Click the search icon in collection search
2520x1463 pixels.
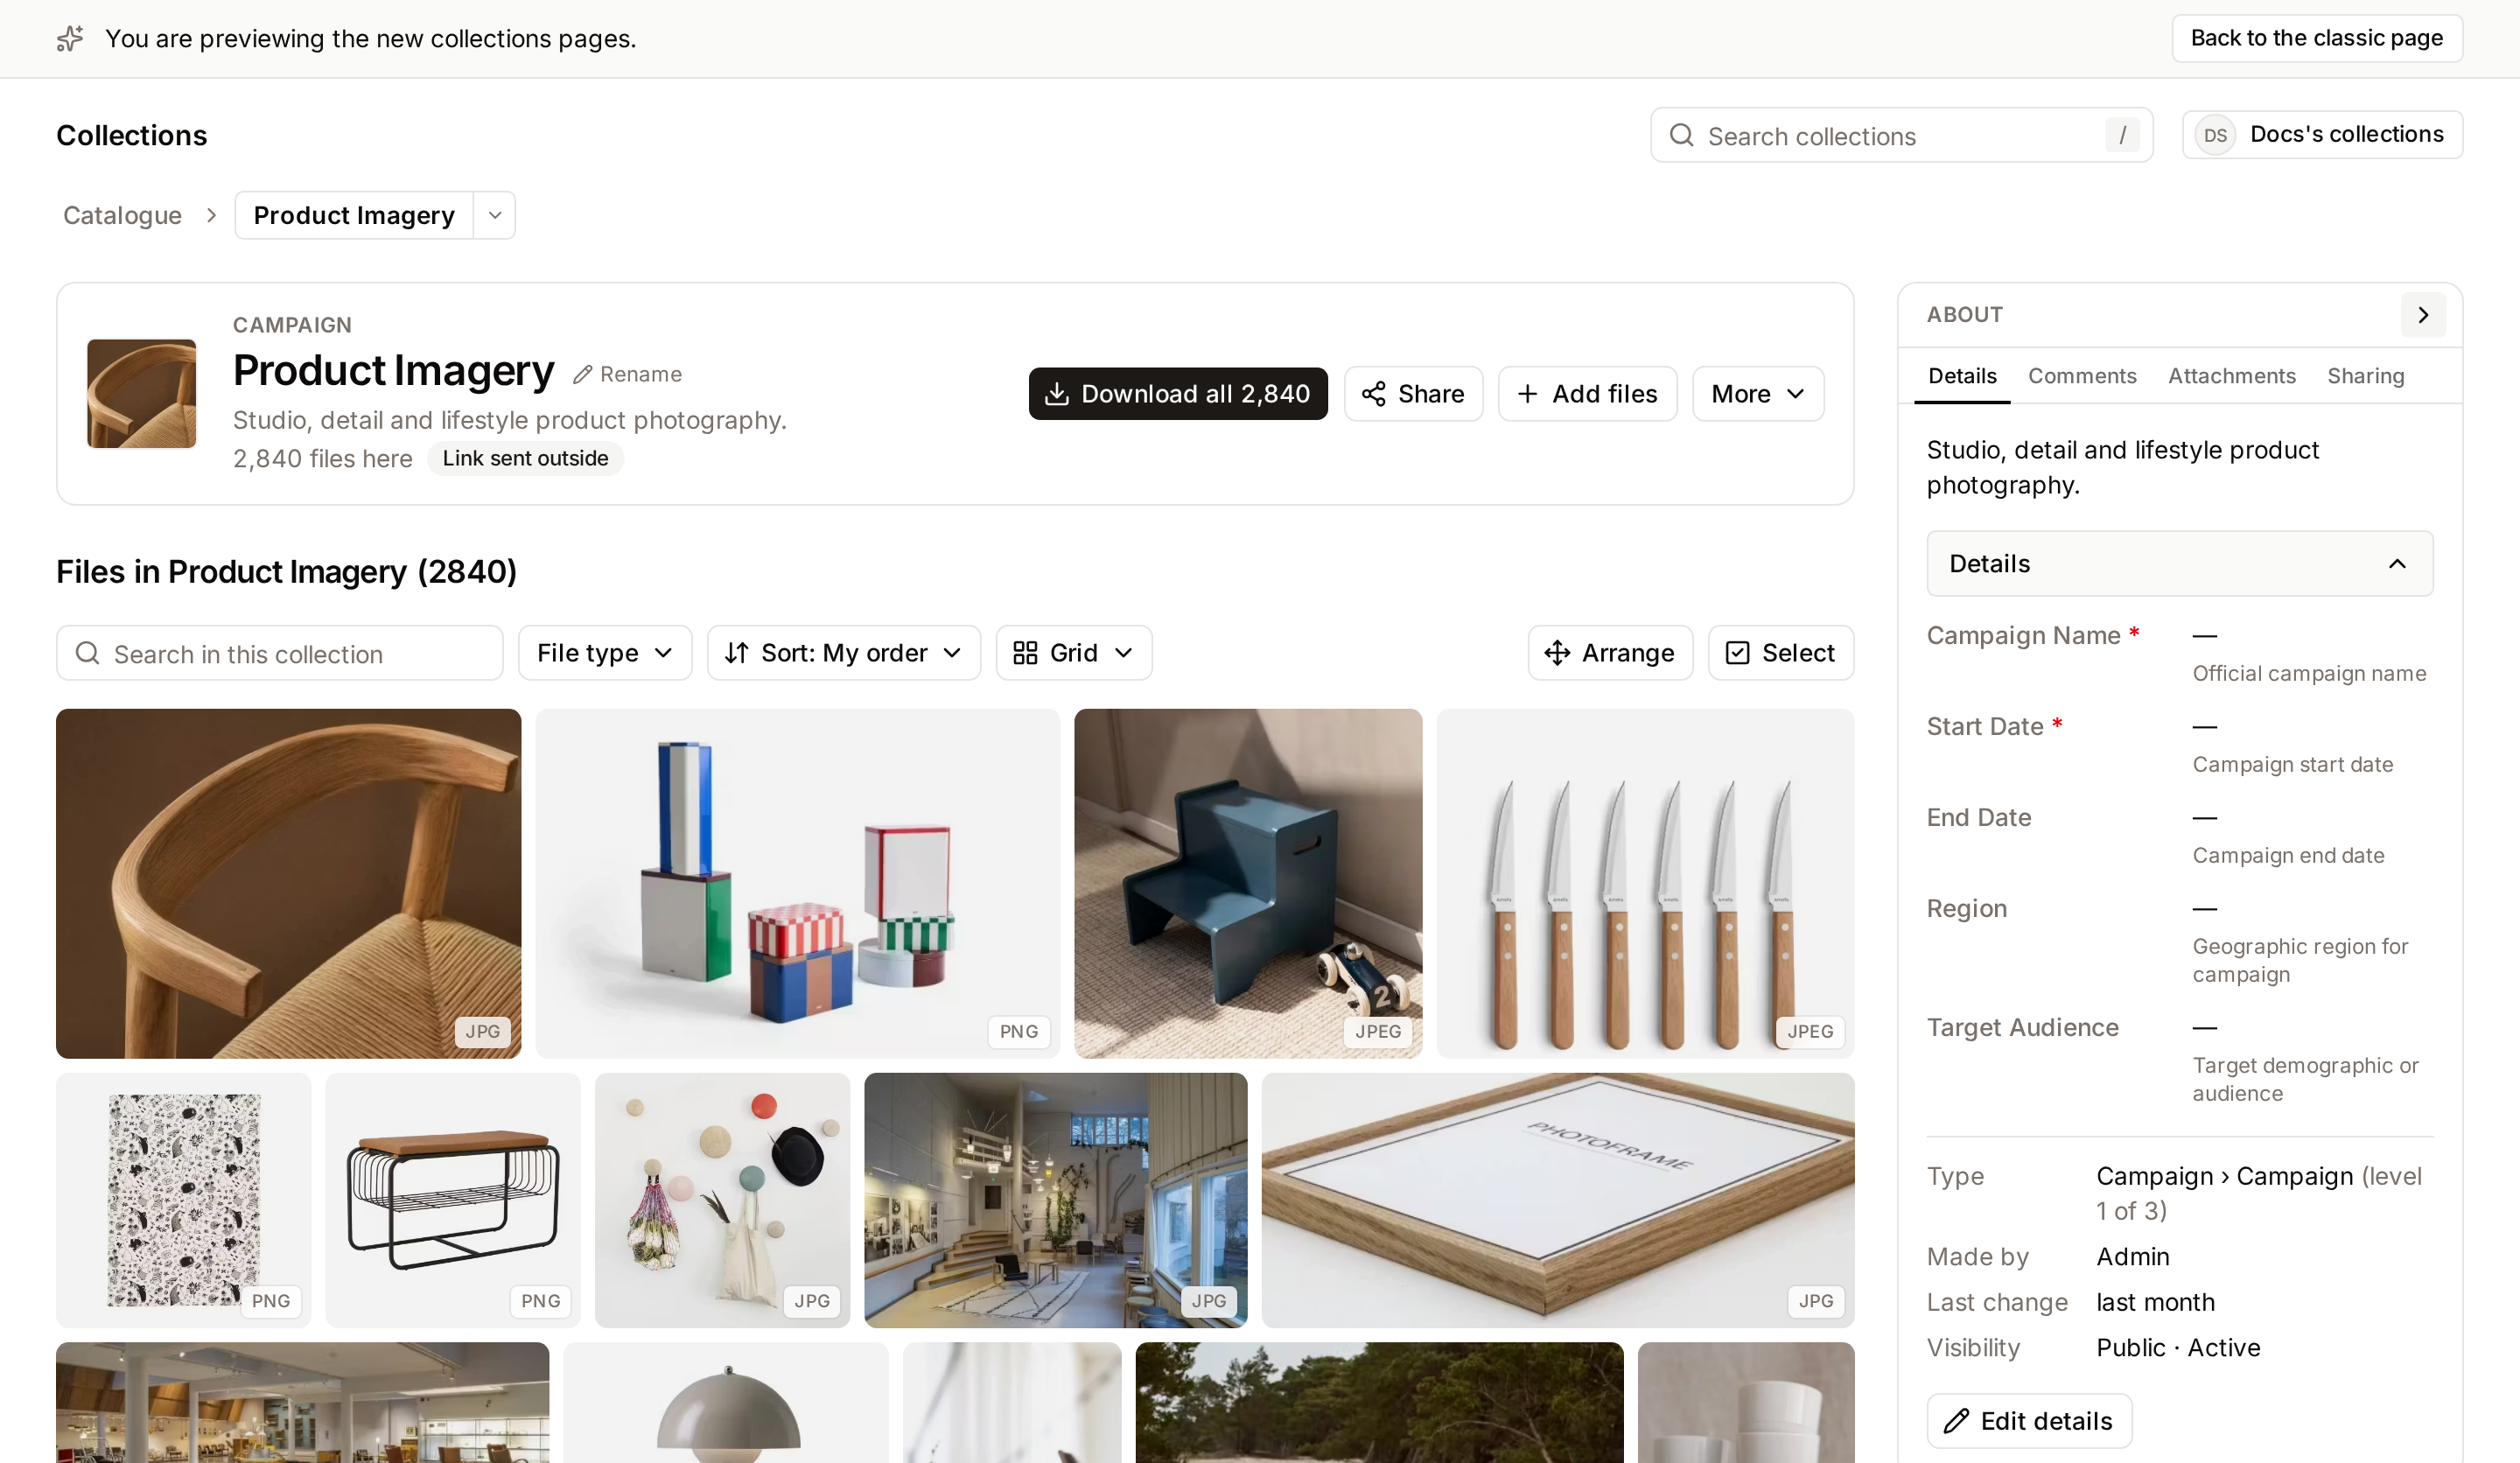tap(88, 653)
